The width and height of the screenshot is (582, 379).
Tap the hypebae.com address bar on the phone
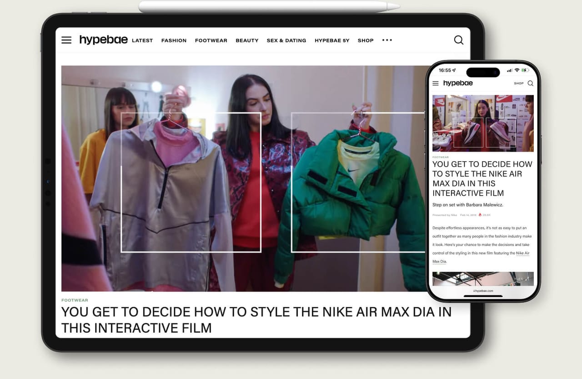click(483, 291)
